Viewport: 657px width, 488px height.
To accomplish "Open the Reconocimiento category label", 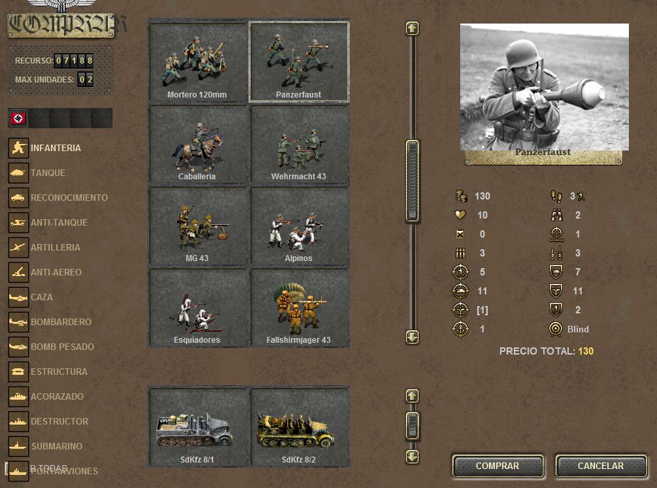I will click(69, 198).
